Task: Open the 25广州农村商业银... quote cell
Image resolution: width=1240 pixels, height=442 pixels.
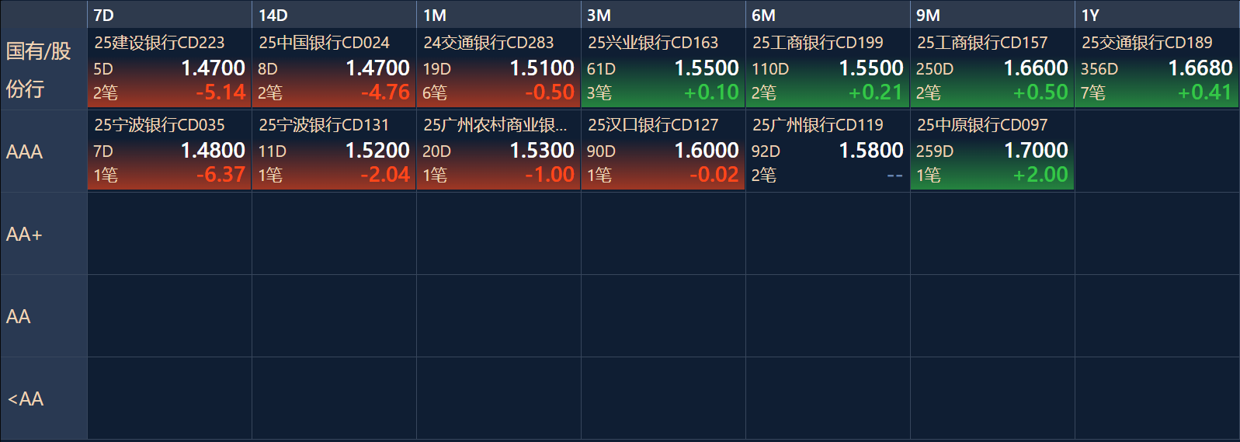Action: [x=498, y=150]
